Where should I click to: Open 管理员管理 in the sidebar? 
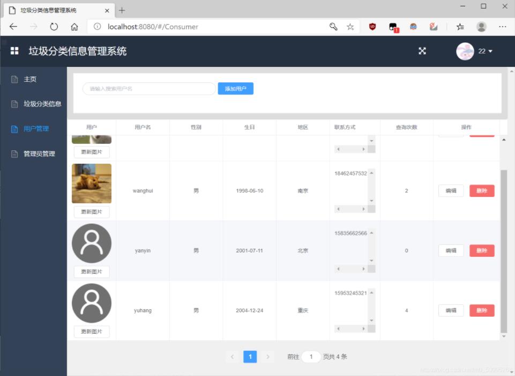[41, 154]
